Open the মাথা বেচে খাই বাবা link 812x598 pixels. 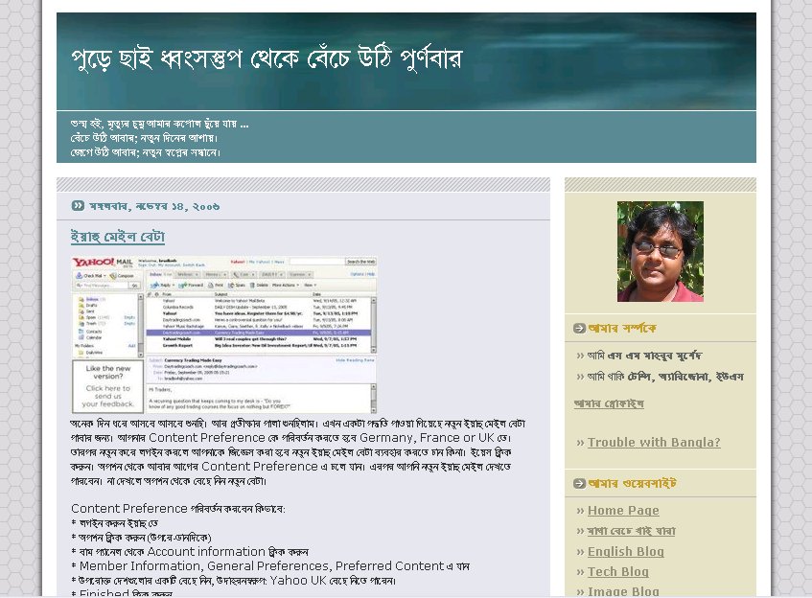coord(631,531)
